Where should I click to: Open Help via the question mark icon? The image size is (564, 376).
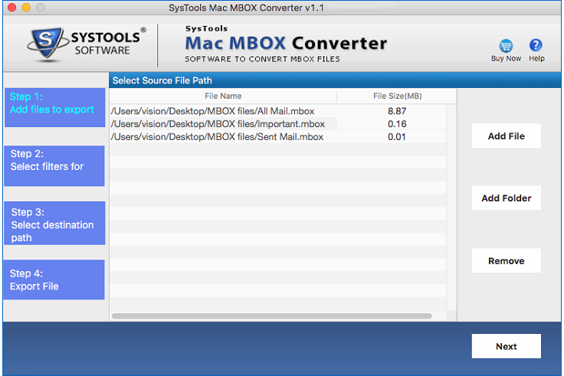tap(536, 46)
